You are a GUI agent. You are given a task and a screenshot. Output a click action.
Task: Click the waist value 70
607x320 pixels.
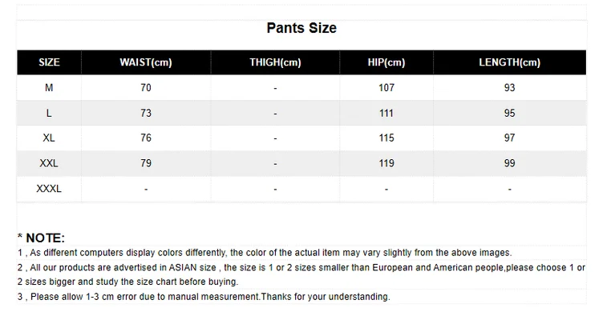click(x=146, y=87)
